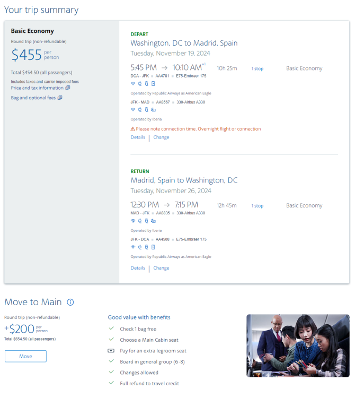
Task: Click Wi-Fi icon for DCA-JFK flight AA4781
Action: [x=133, y=83]
